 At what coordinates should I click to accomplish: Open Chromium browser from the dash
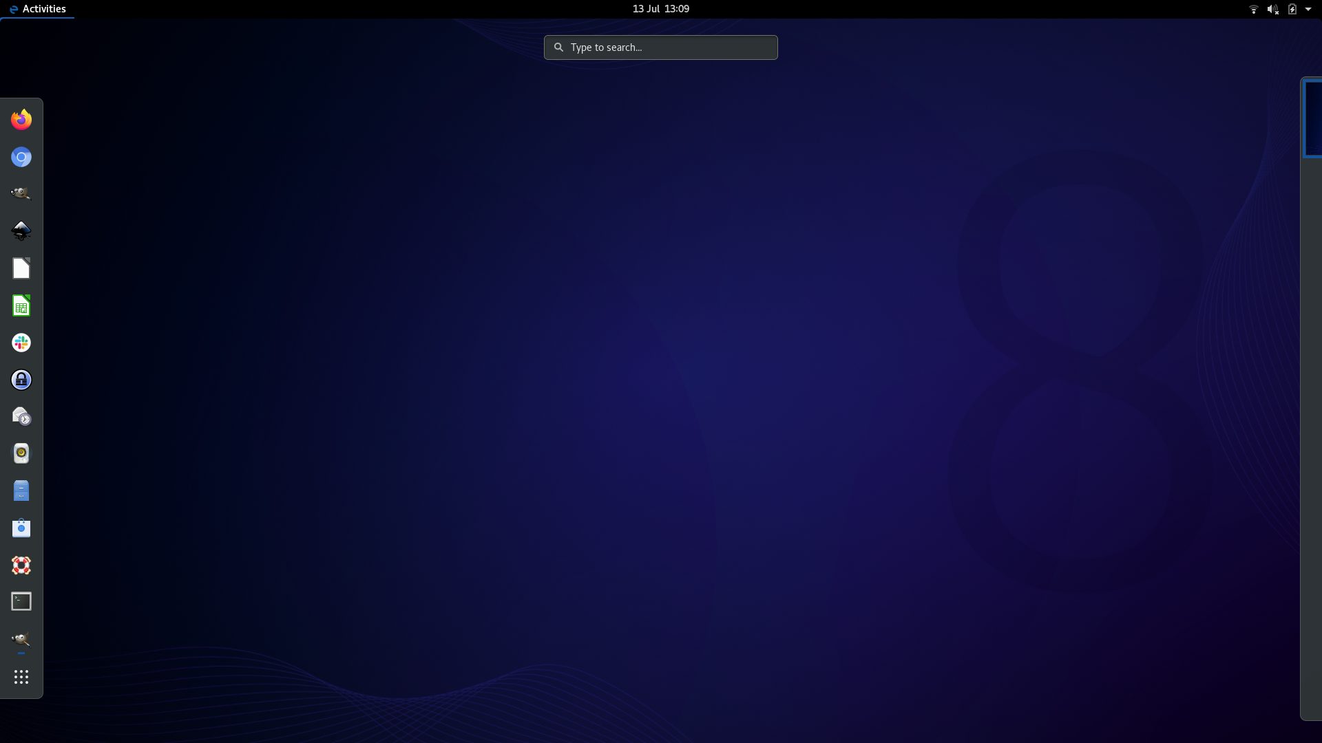point(21,158)
